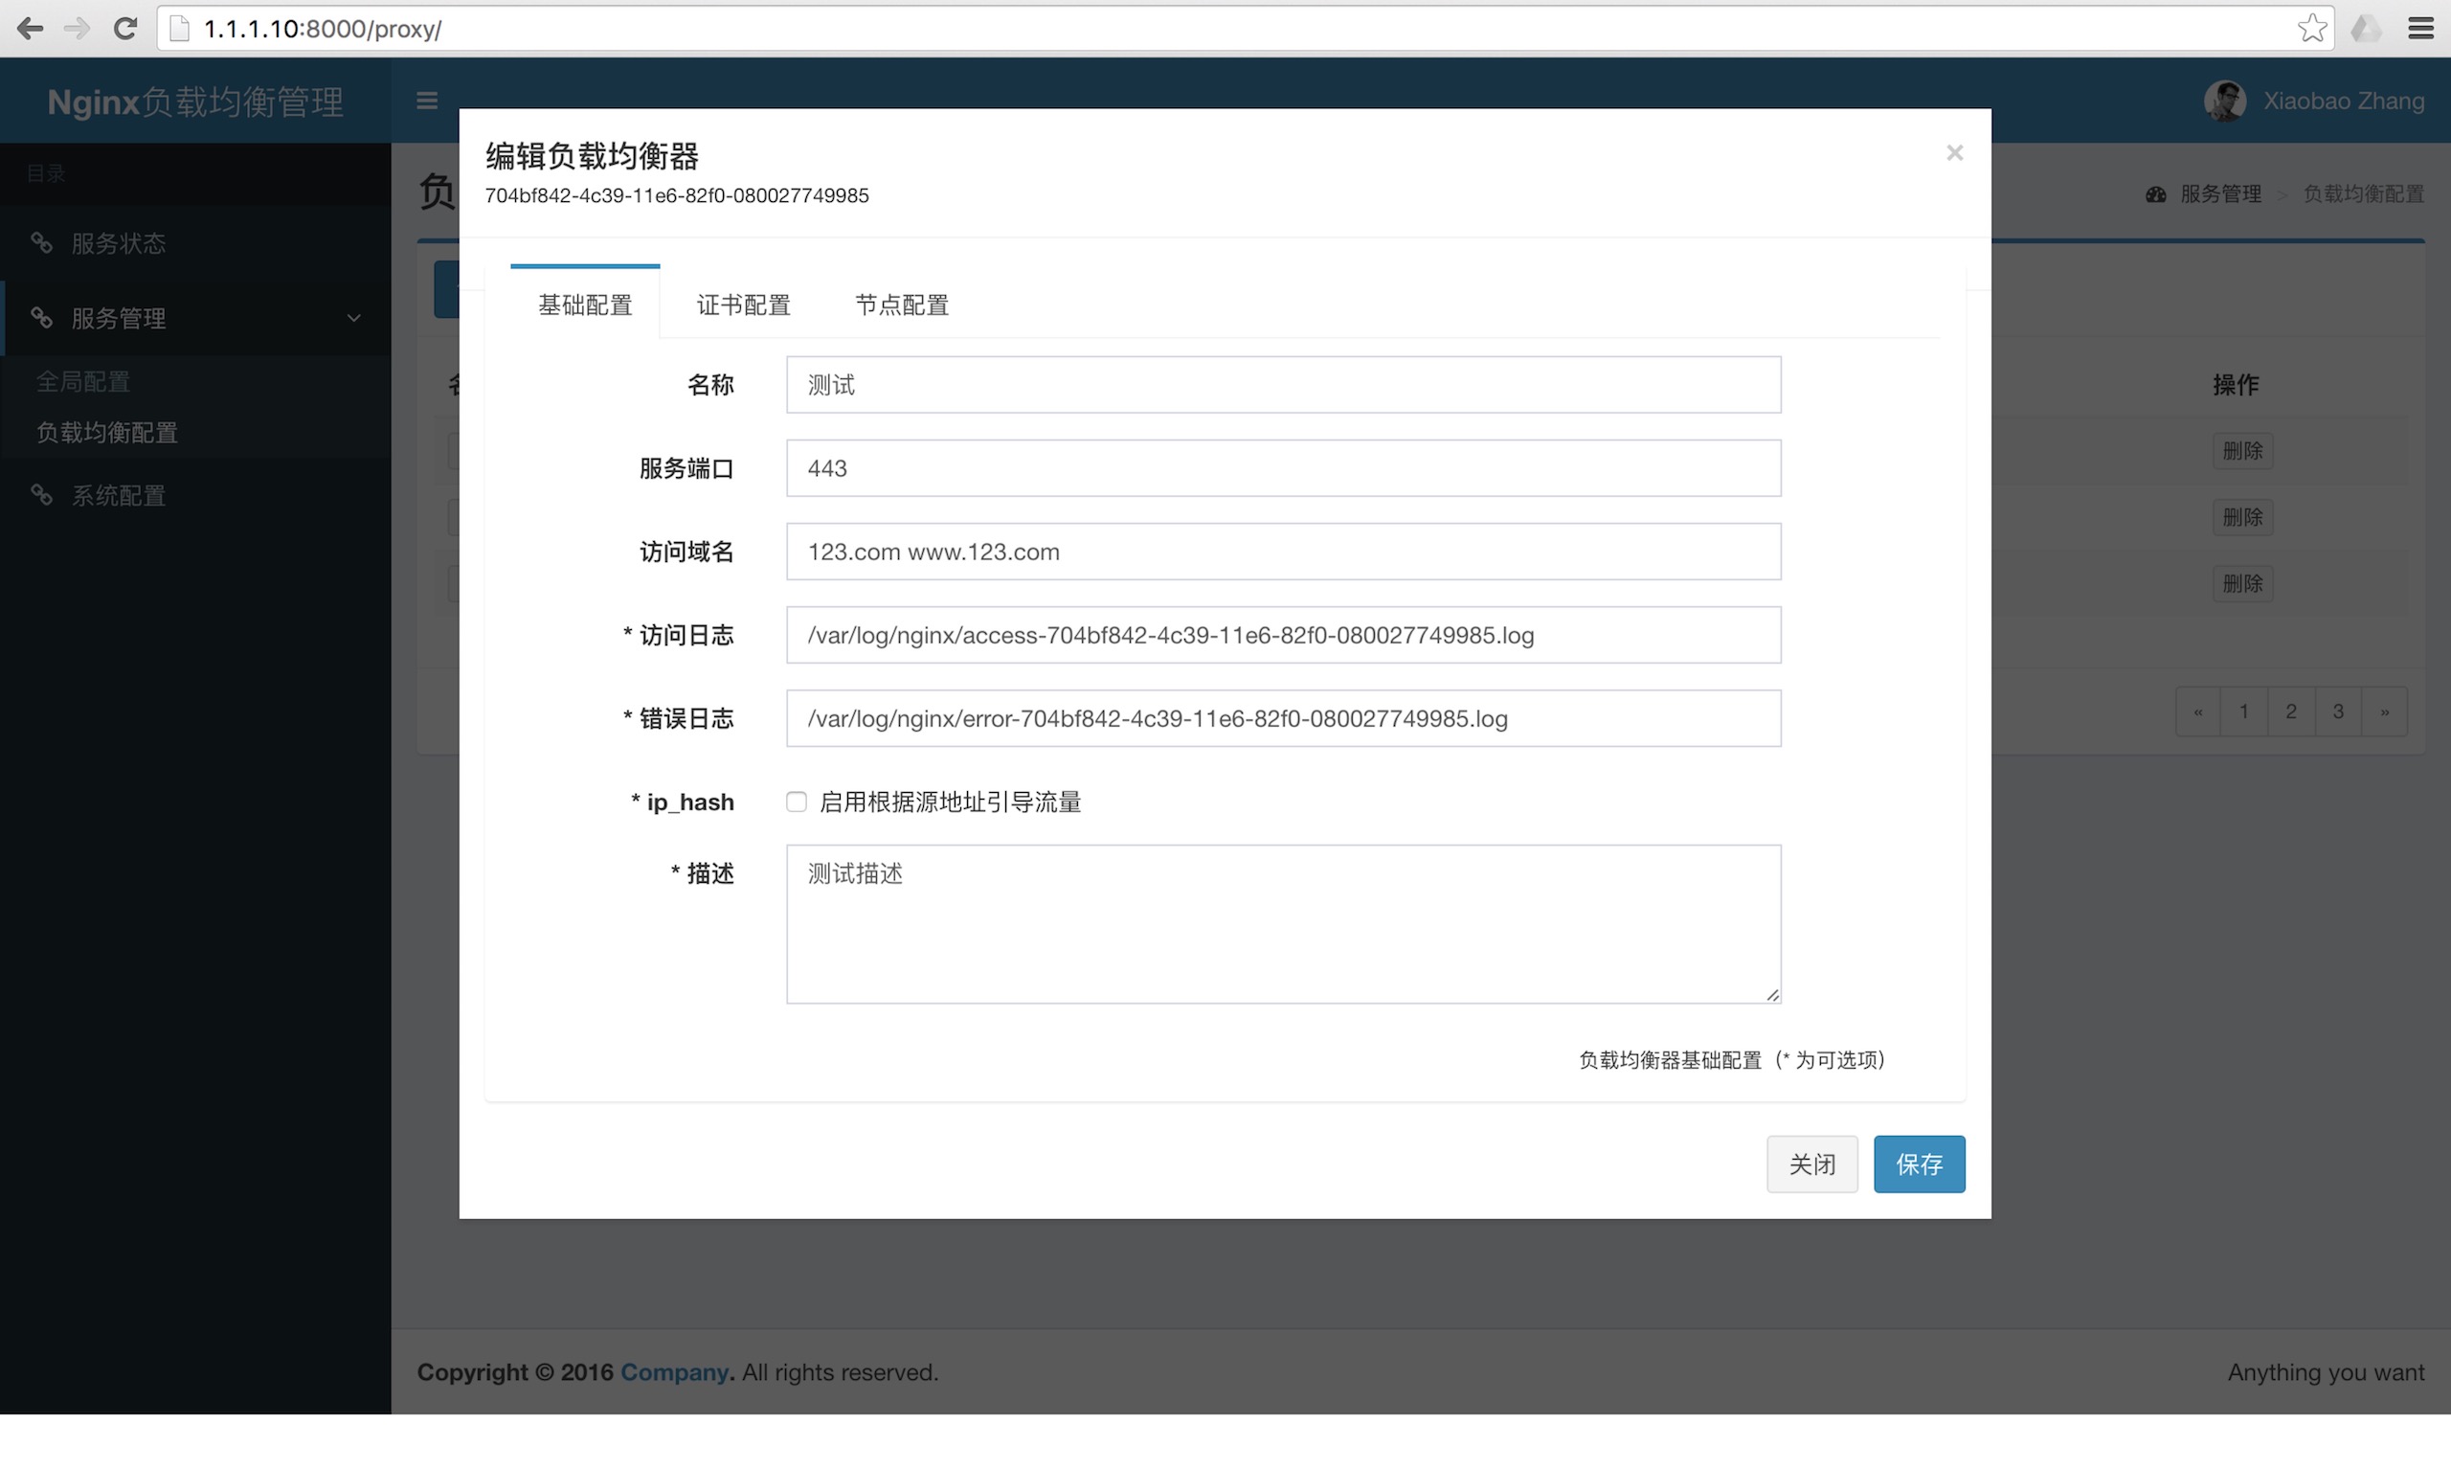The width and height of the screenshot is (2451, 1469).
Task: Click the 服务端口 input field
Action: point(1282,468)
